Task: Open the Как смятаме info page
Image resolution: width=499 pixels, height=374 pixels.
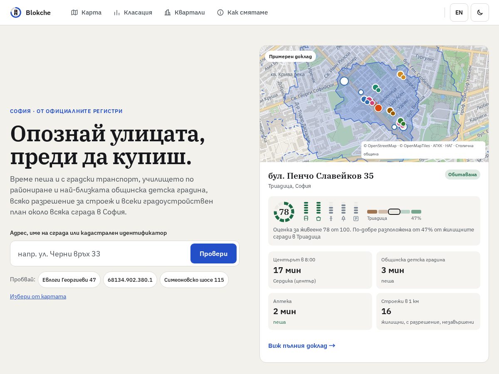Action: 242,12
